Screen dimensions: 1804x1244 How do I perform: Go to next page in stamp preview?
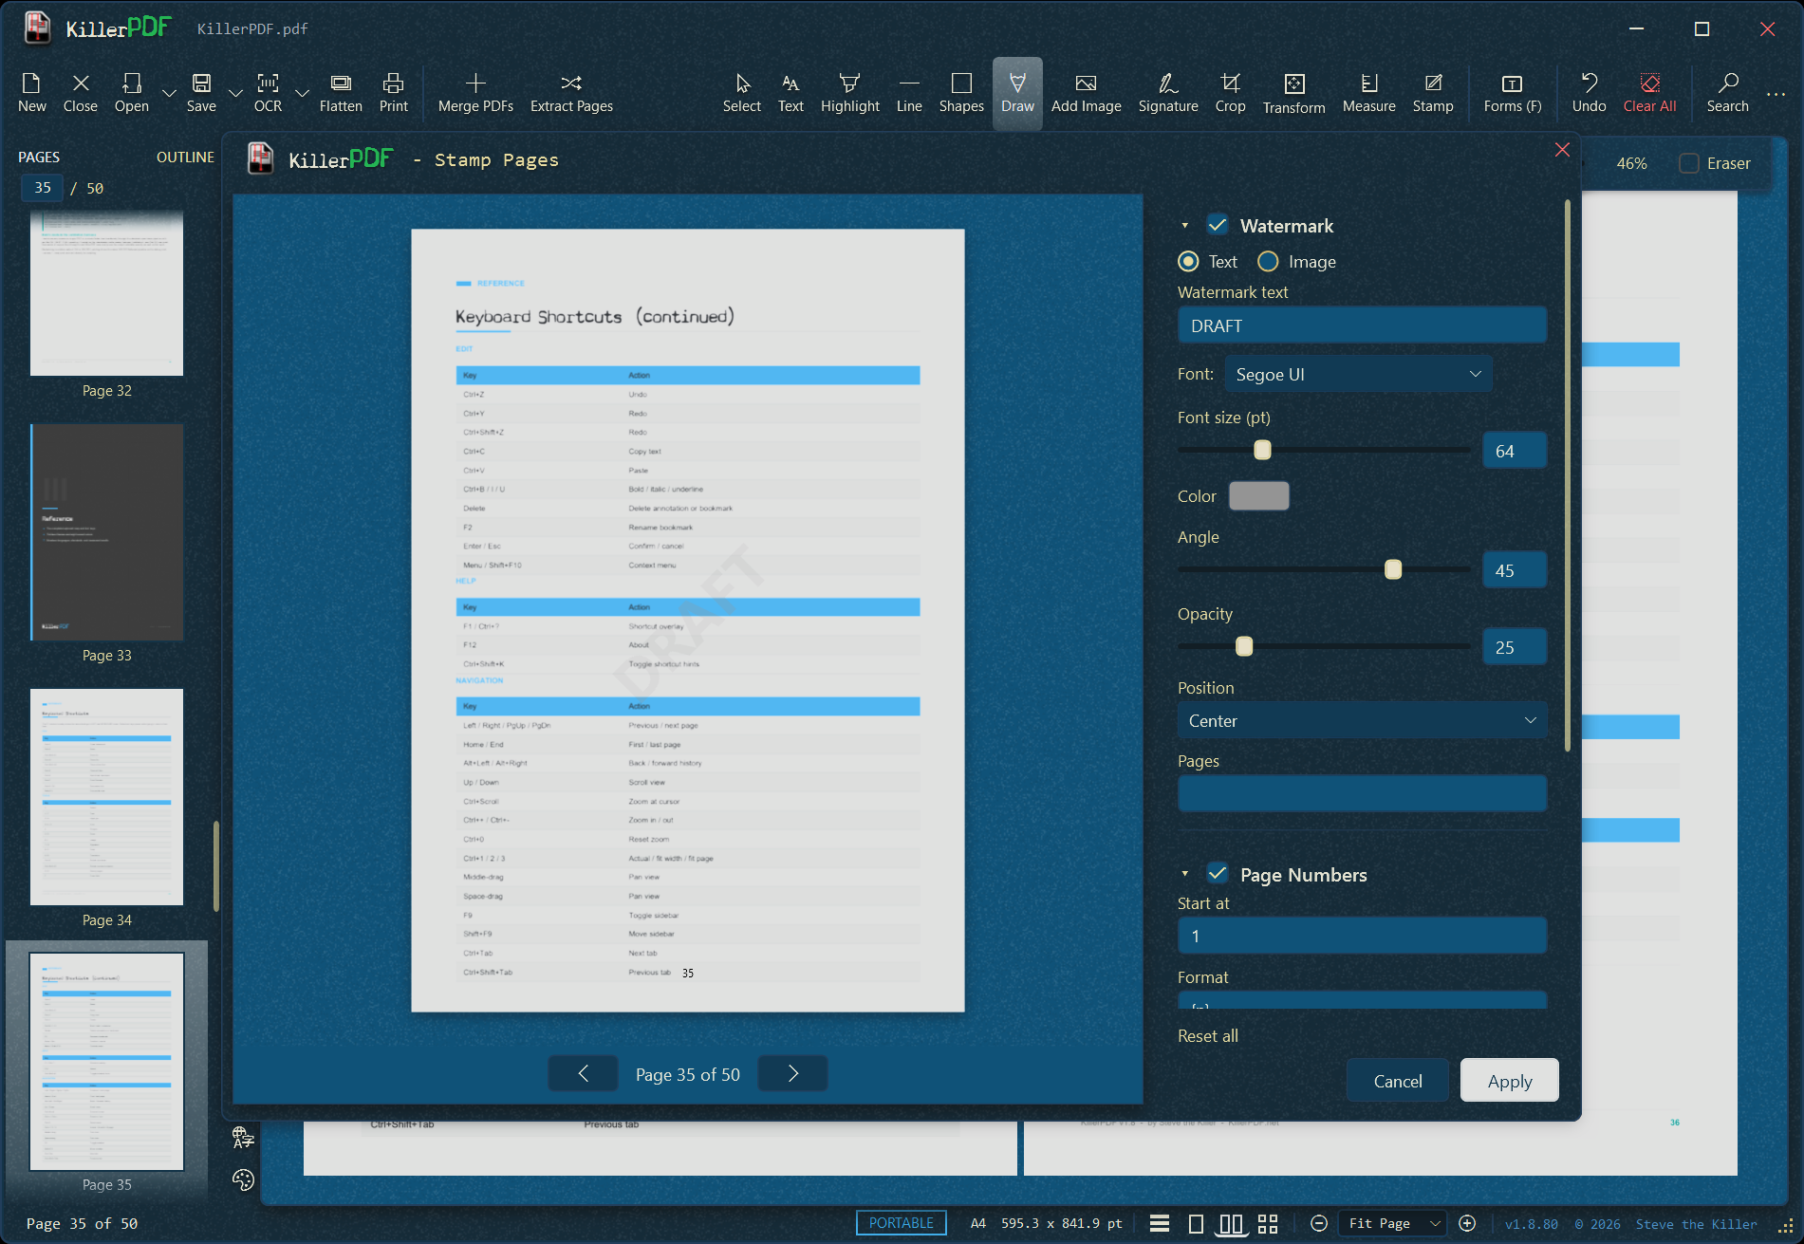coord(793,1073)
